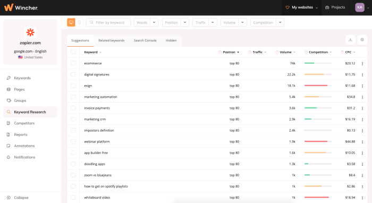Open row menu for marketing crm
Screen dimensions: 372x203
[x=362, y=120]
